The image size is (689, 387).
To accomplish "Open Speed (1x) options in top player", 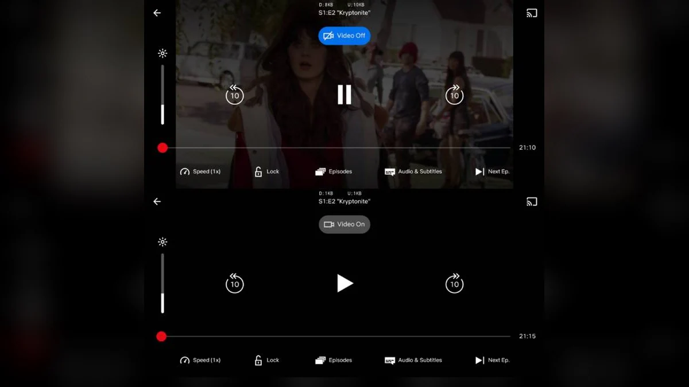I will coord(200,171).
